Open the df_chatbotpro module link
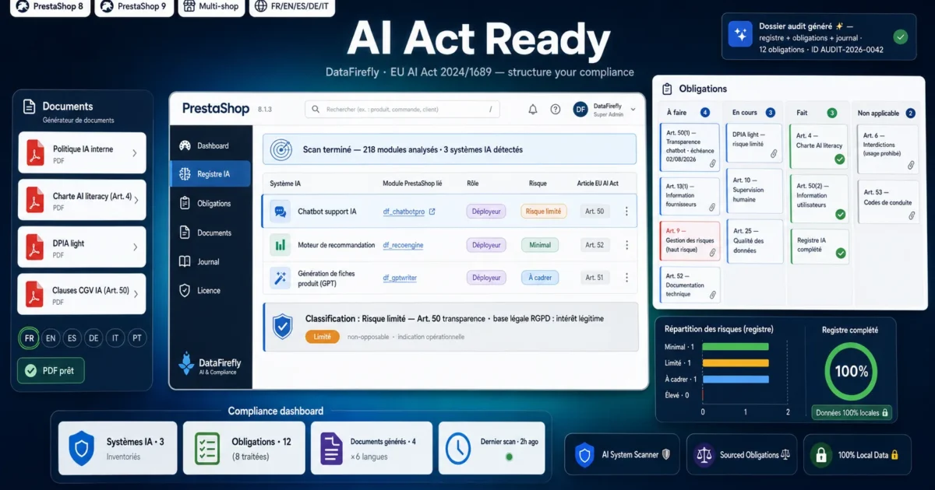The width and height of the screenshot is (935, 490). (x=404, y=212)
